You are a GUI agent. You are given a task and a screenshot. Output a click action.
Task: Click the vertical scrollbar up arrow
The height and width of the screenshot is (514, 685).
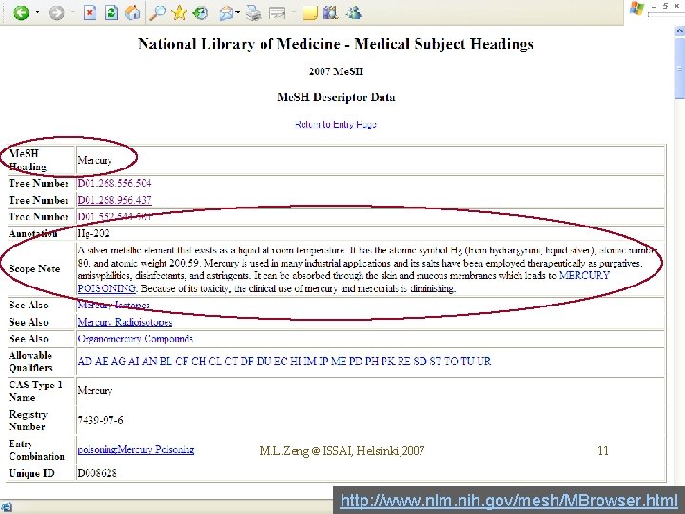click(679, 31)
